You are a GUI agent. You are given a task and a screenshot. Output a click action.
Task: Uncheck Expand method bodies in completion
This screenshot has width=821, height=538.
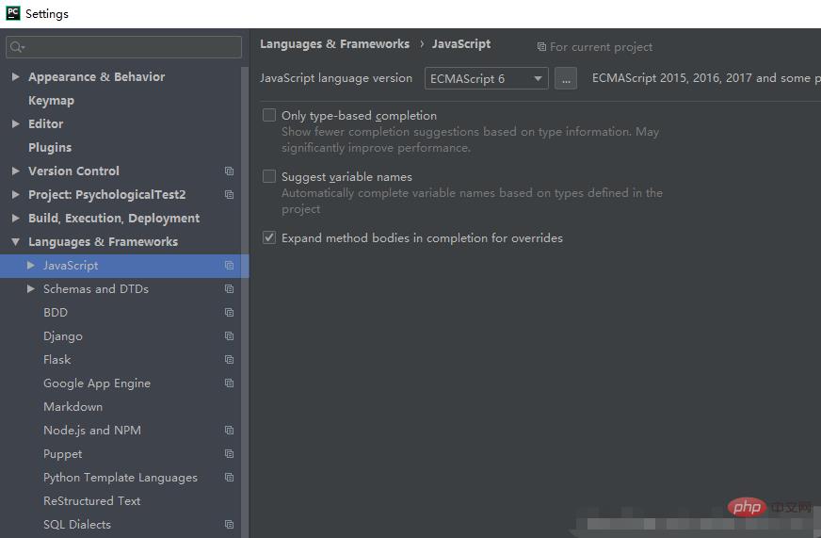pyautogui.click(x=269, y=237)
